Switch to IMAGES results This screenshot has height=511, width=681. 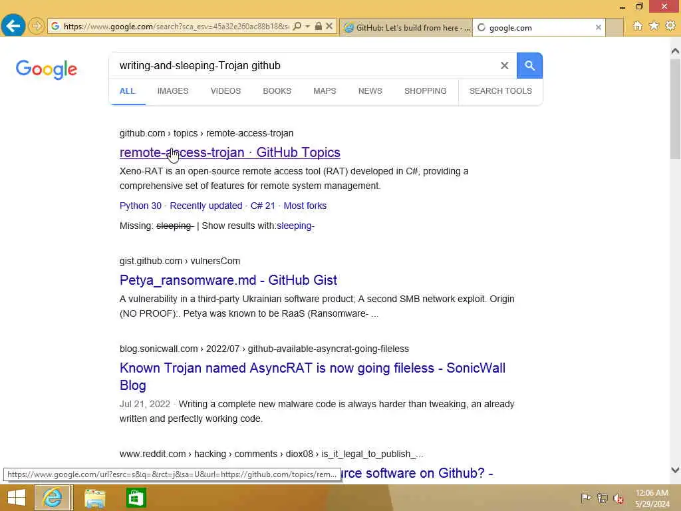tap(173, 91)
